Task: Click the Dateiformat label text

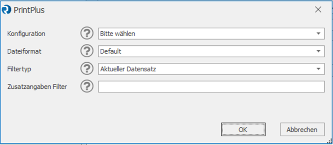Action: (x=25, y=51)
